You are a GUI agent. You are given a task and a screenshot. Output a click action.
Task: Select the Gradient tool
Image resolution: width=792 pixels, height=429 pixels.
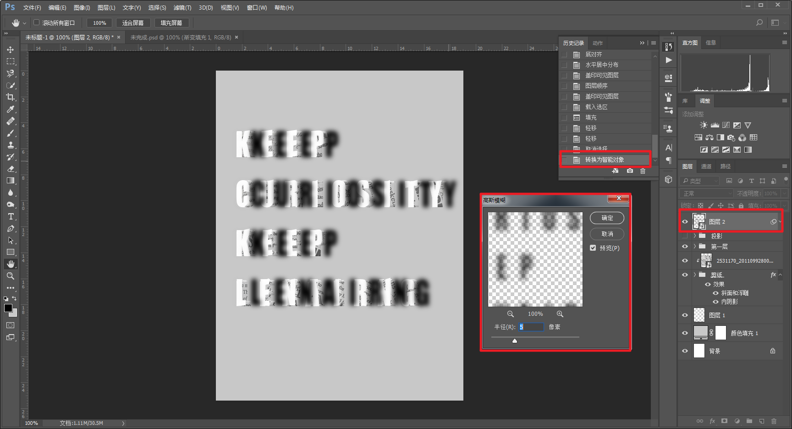[x=11, y=181]
